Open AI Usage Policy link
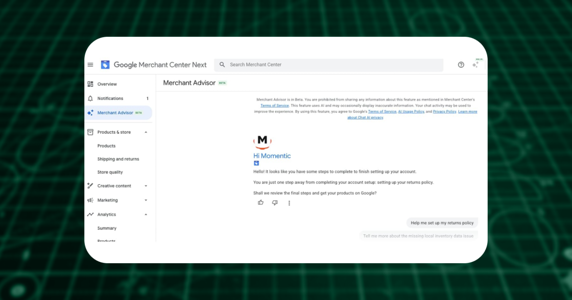The image size is (572, 300). coord(411,112)
